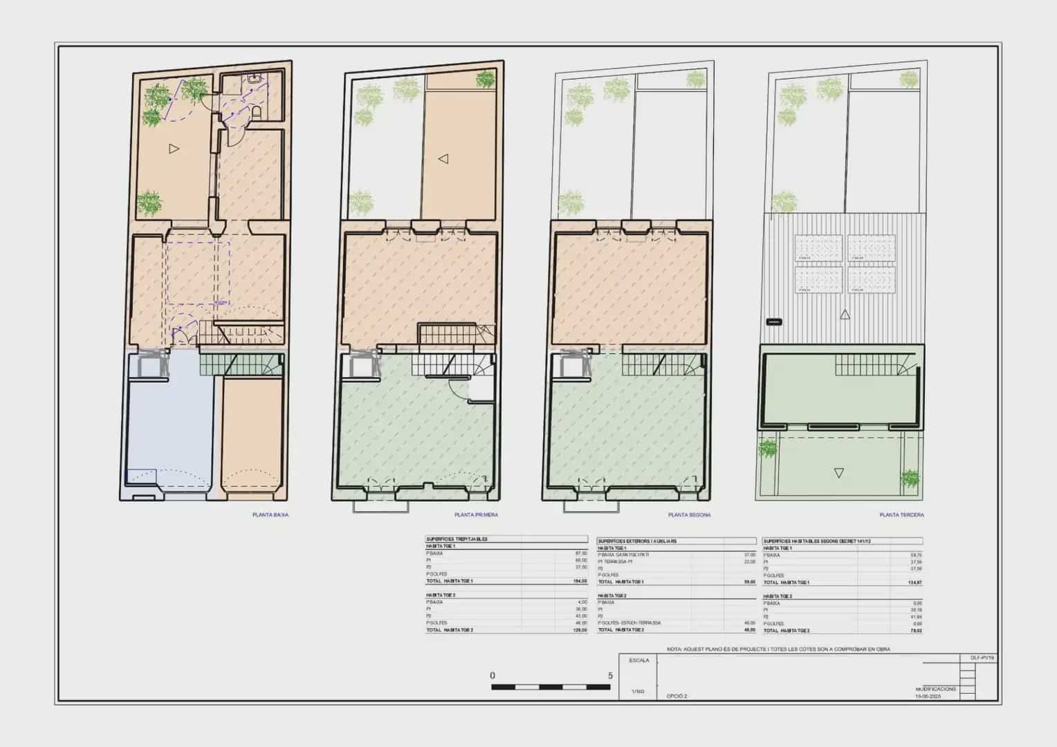Click the '78,03' total in the habitables table
The image size is (1057, 747).
tap(916, 631)
